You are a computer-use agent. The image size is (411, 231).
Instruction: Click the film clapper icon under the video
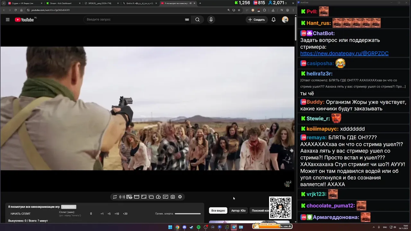tap(136, 197)
